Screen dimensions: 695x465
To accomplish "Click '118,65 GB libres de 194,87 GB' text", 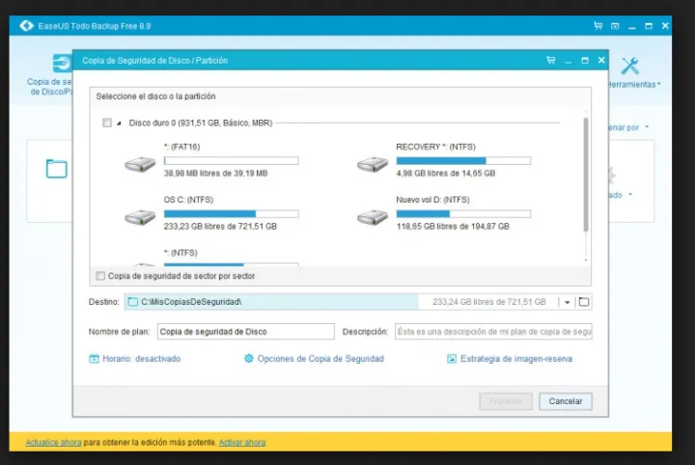I will 453,227.
